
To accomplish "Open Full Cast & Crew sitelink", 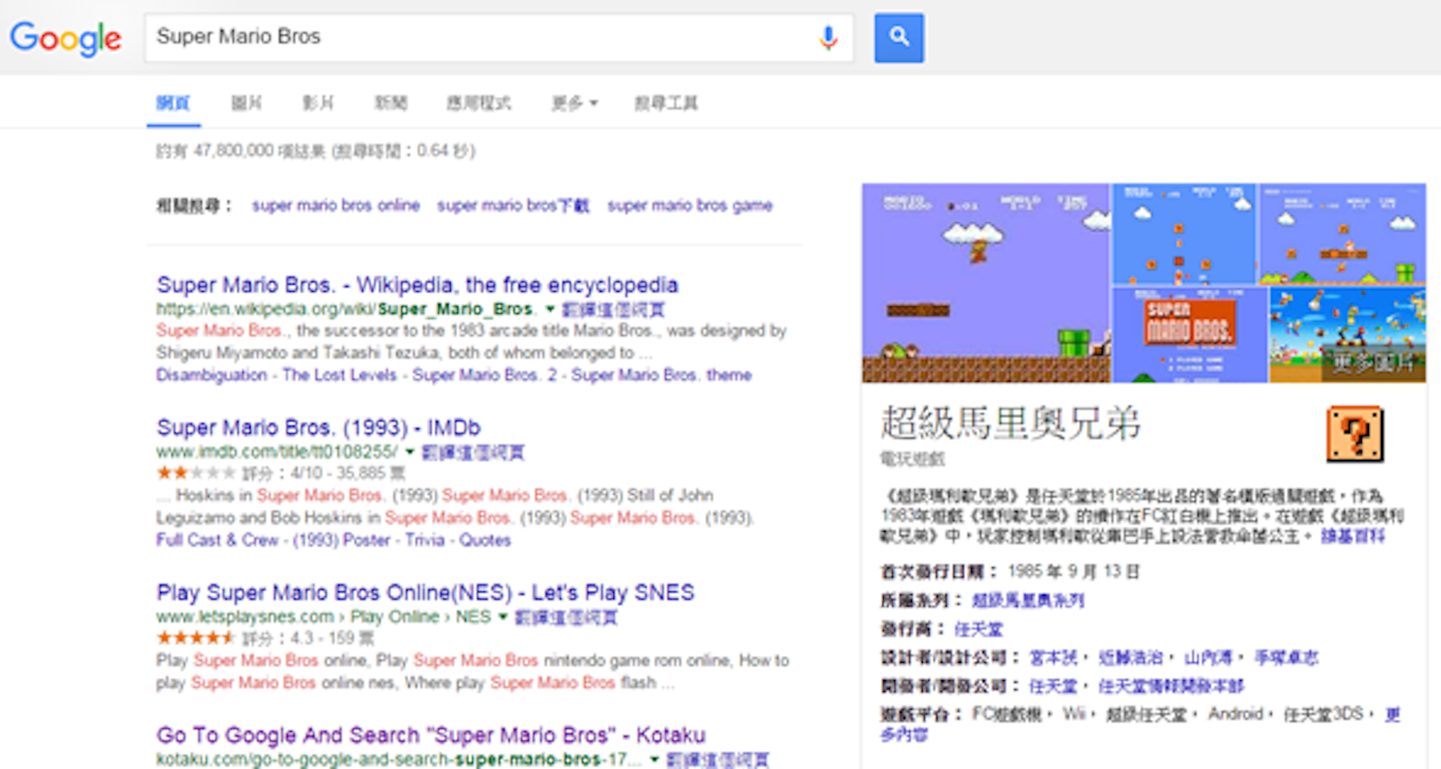I will 217,540.
